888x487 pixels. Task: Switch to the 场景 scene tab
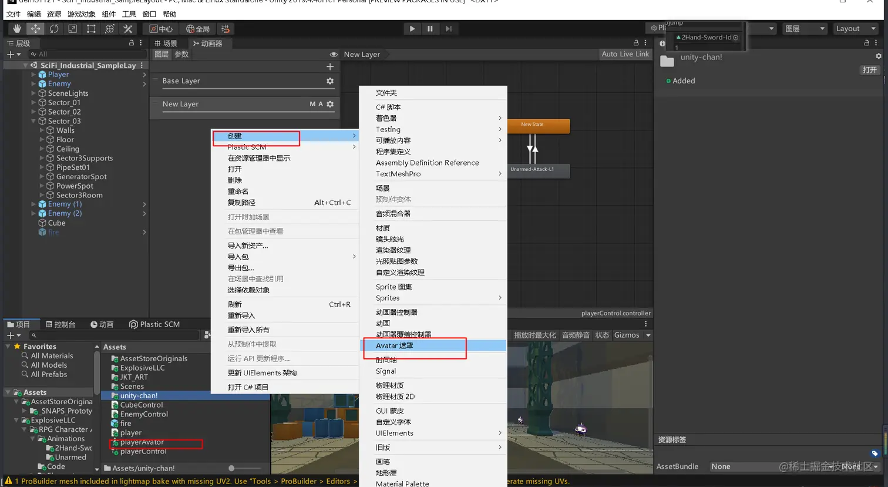[x=166, y=43]
